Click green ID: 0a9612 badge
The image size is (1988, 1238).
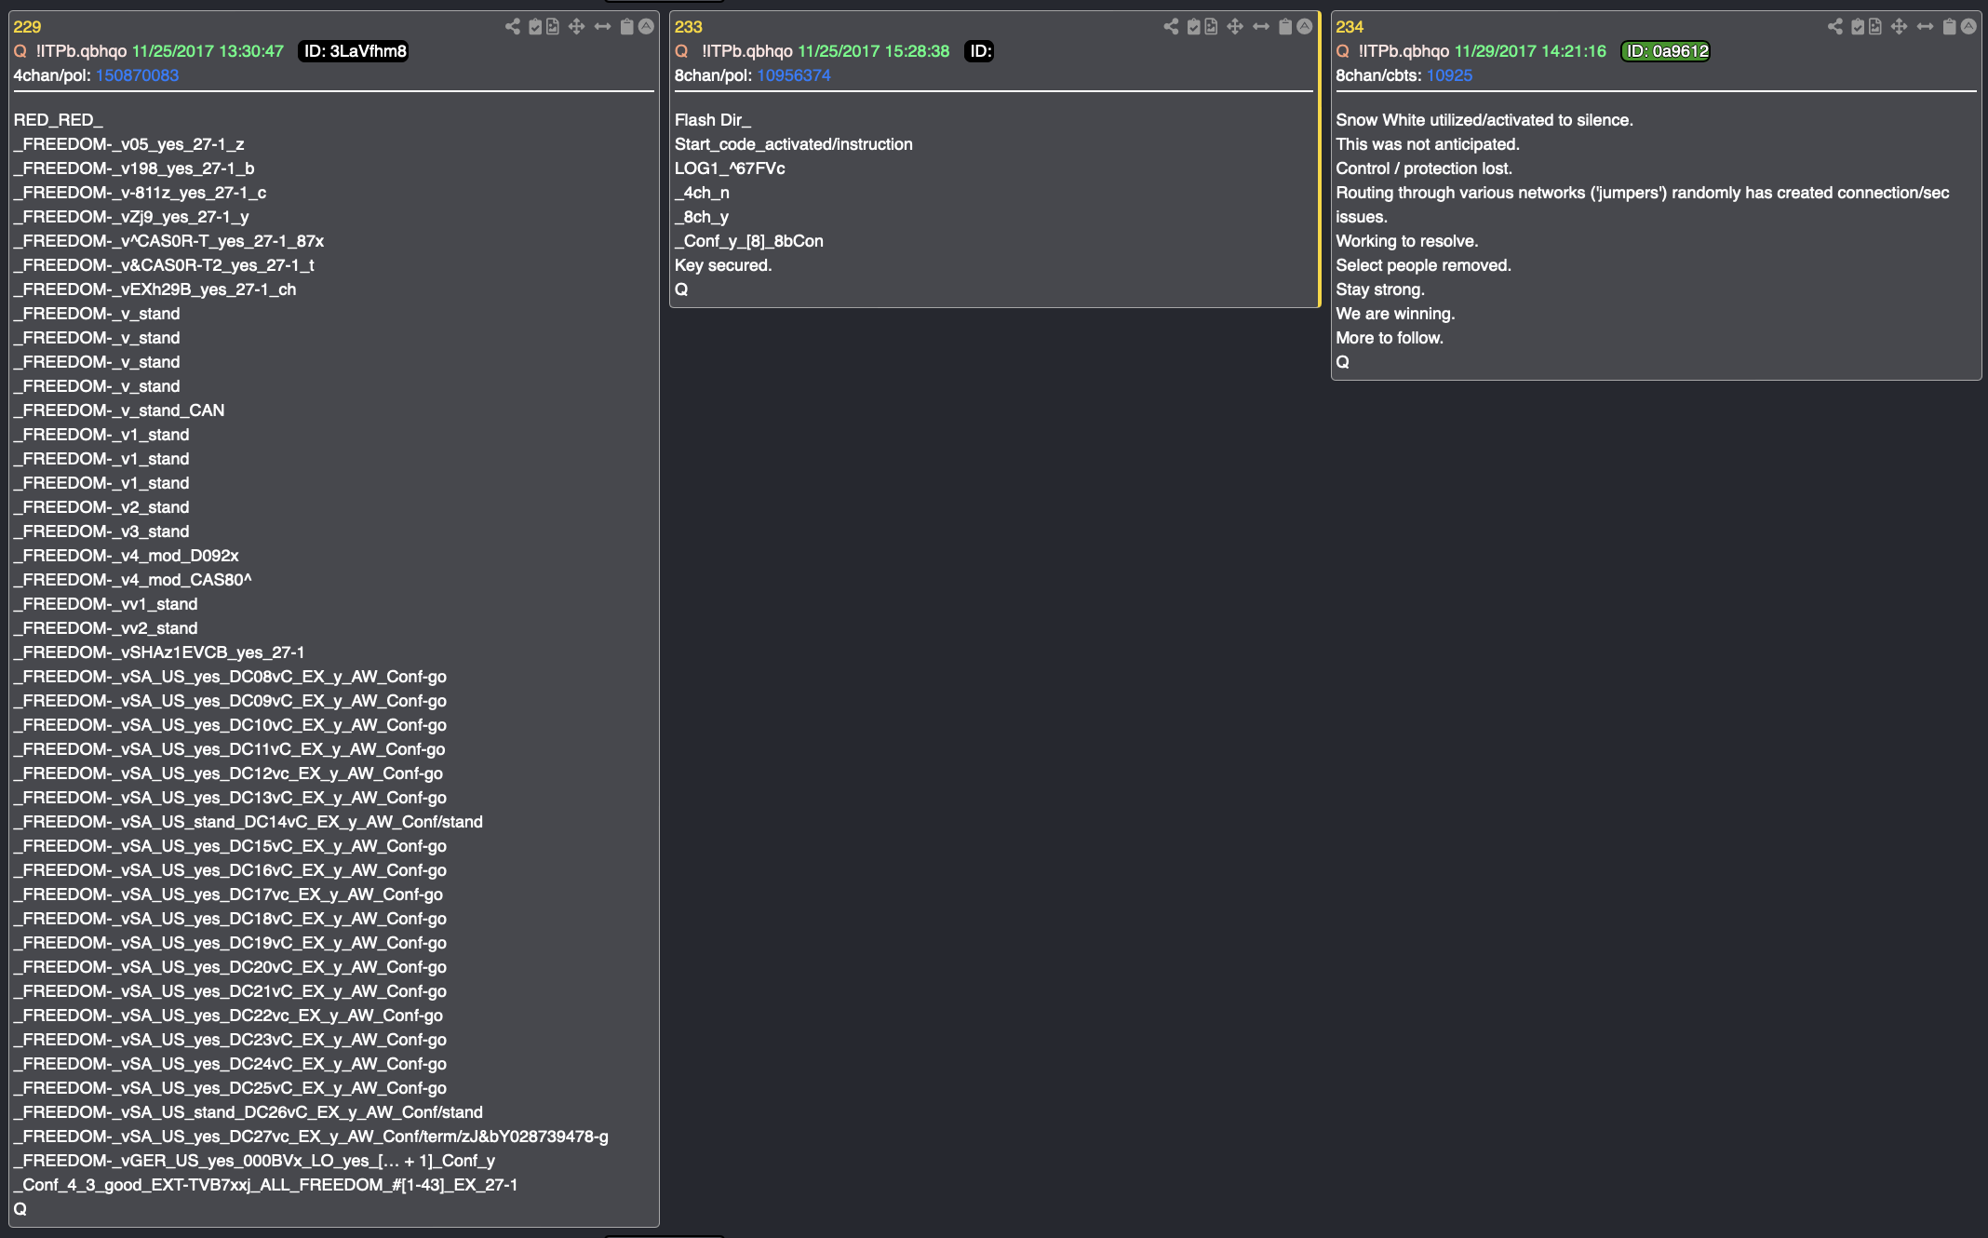click(x=1666, y=51)
